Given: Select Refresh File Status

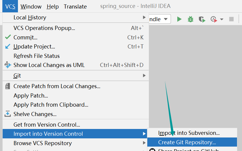Looking at the screenshot, I should coord(76,56).
